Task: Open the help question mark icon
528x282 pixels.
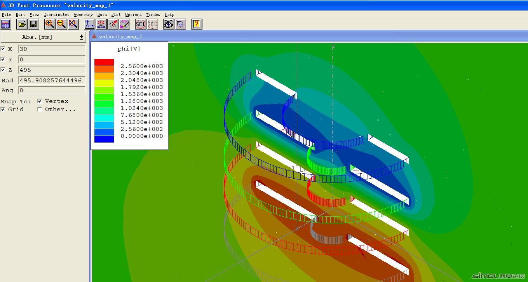Action: tap(197, 24)
